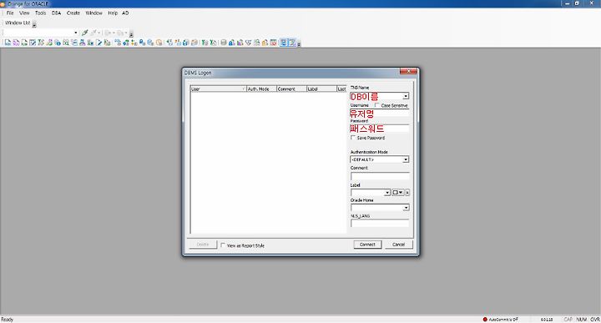Open the File menu
The height and width of the screenshot is (323, 601).
pos(10,13)
